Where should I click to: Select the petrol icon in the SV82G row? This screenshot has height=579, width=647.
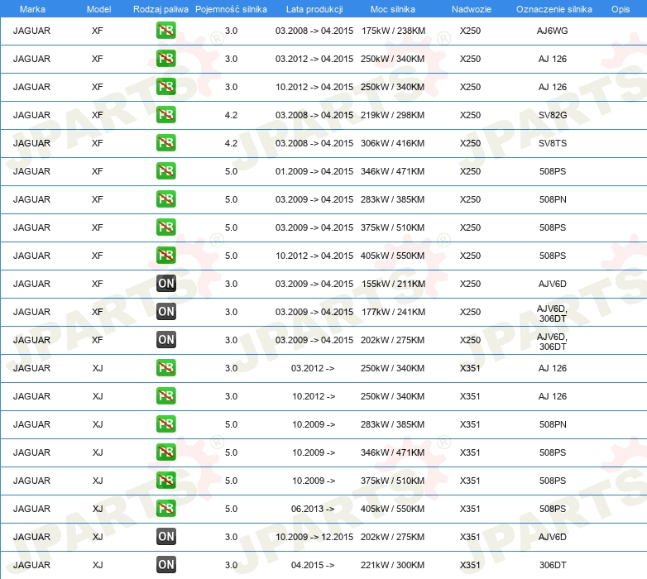pyautogui.click(x=165, y=115)
